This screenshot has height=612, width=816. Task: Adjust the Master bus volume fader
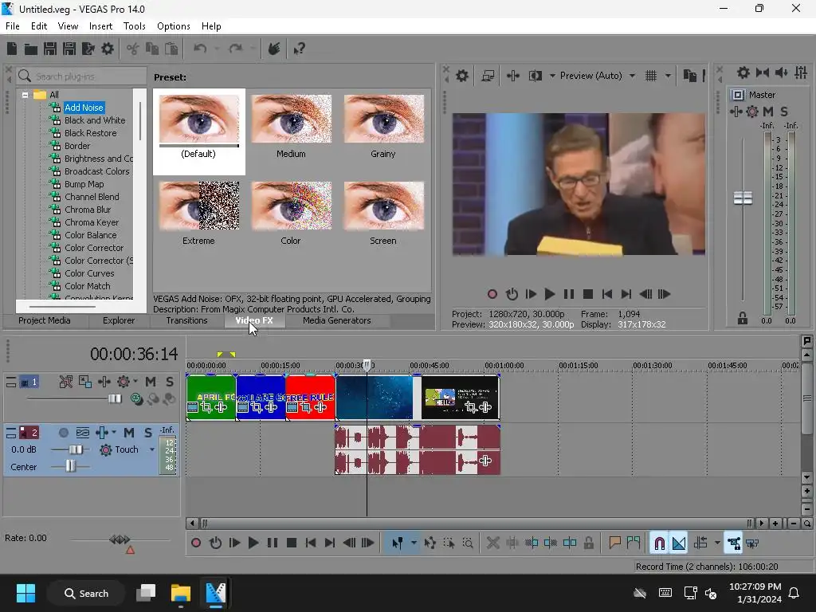pyautogui.click(x=743, y=198)
